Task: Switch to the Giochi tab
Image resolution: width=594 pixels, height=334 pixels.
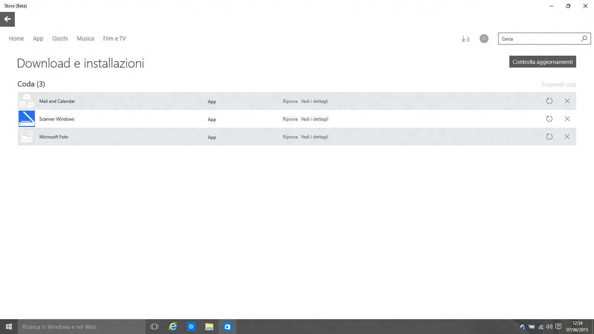Action: coord(60,39)
